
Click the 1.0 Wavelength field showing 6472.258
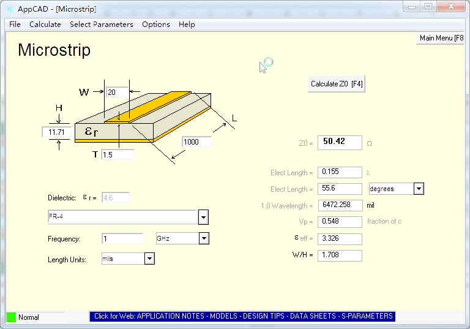(x=340, y=205)
